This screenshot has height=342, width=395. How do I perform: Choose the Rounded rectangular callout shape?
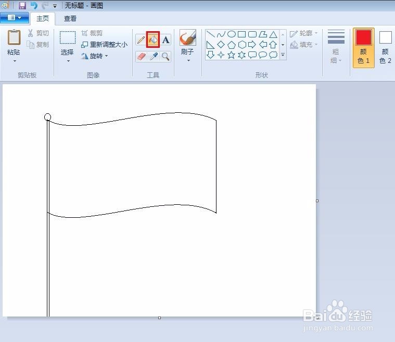(x=252, y=55)
